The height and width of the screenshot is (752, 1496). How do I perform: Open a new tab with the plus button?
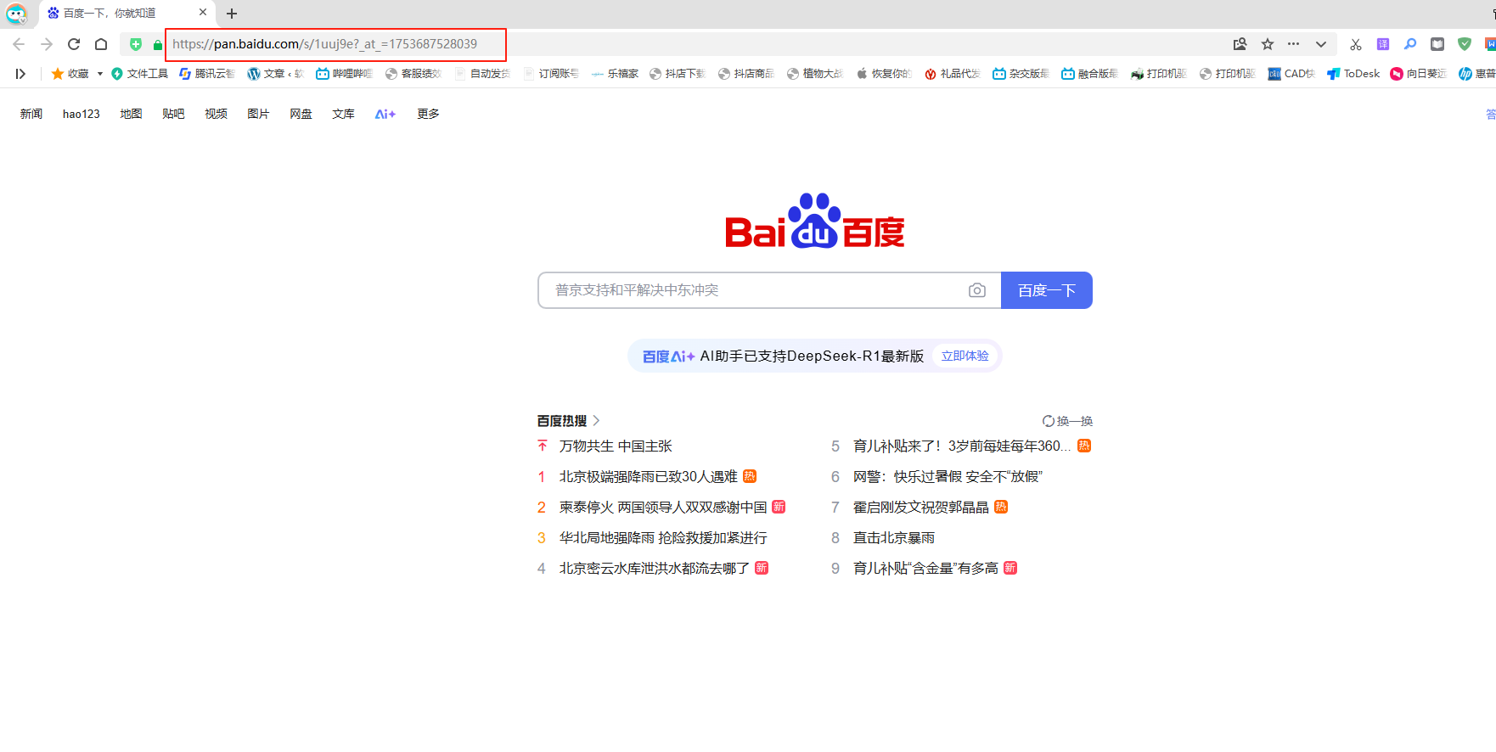(x=232, y=14)
